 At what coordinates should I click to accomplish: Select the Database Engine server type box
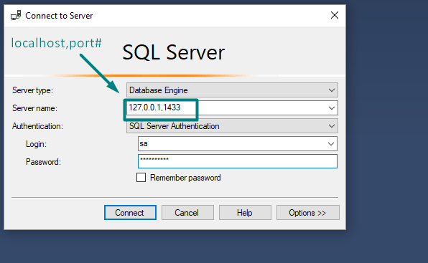[x=232, y=90]
